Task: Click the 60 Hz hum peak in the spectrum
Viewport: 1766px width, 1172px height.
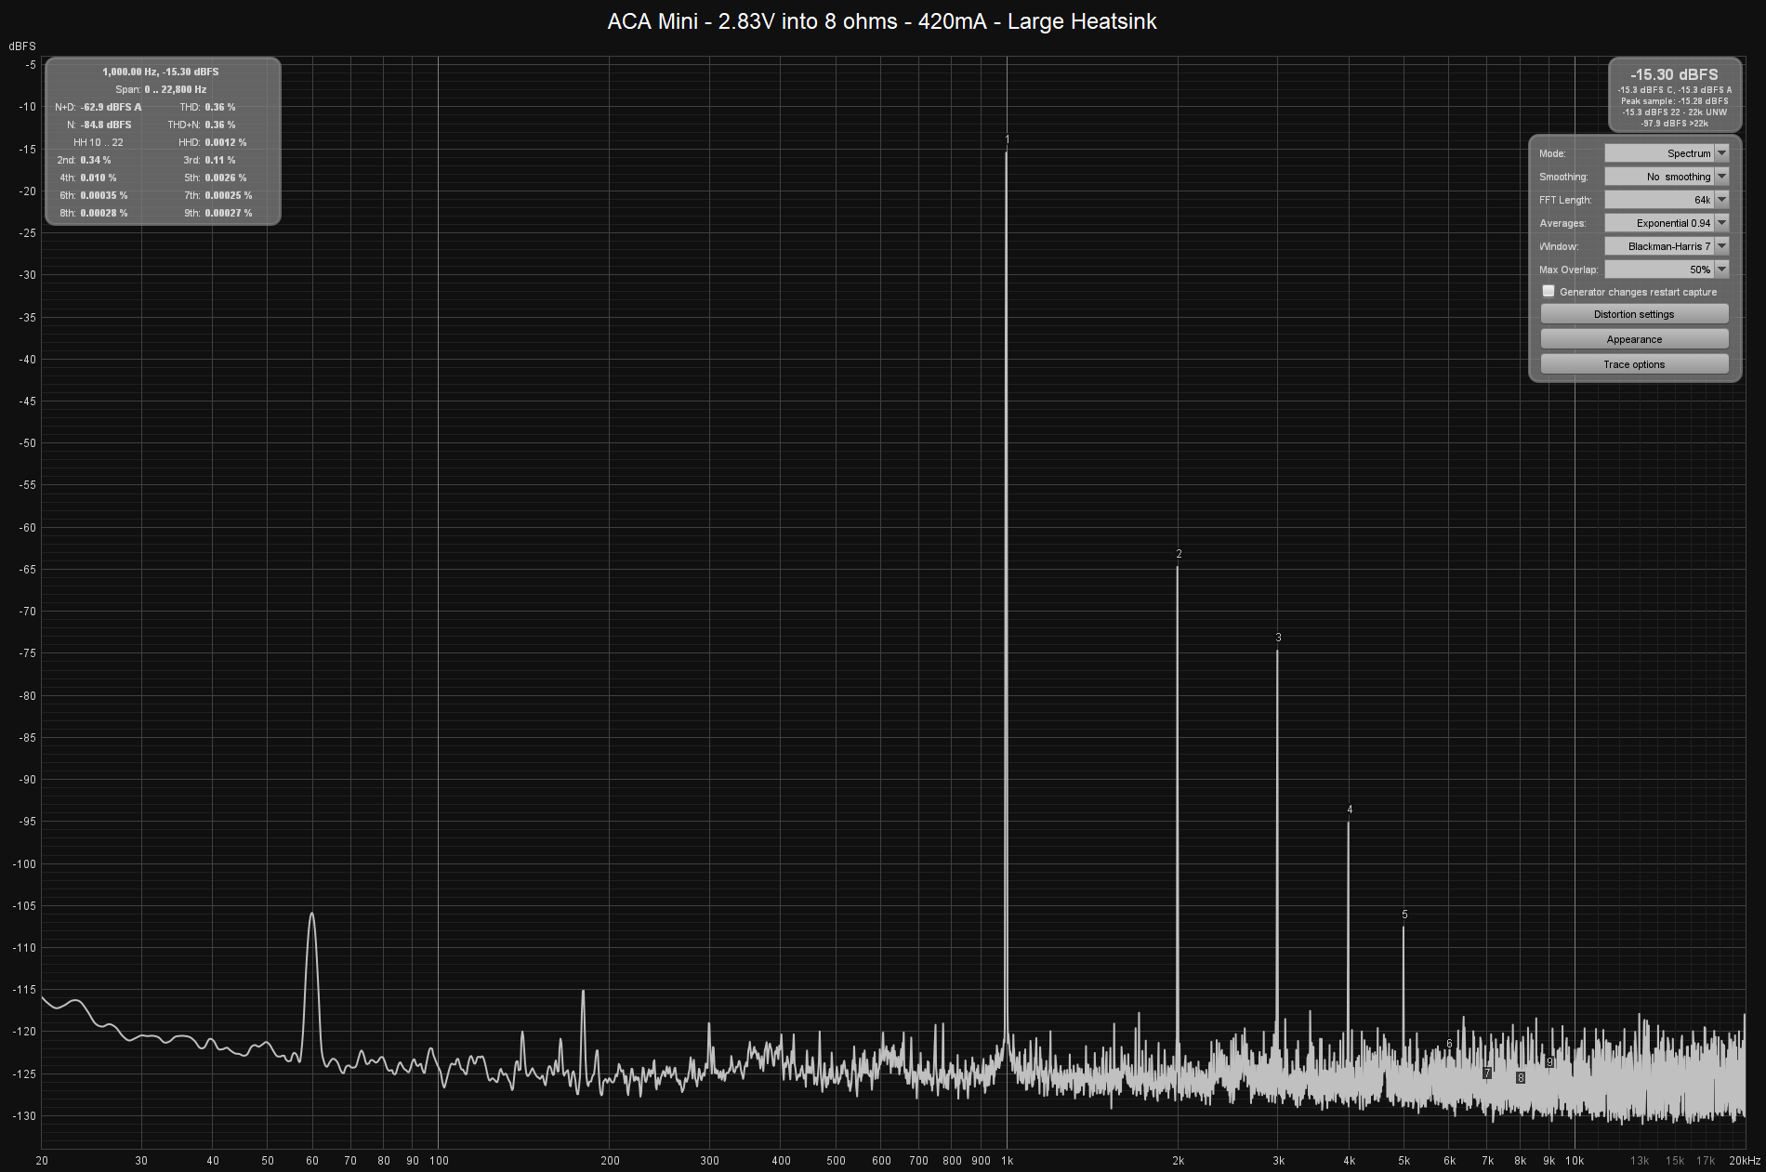Action: click(x=311, y=915)
